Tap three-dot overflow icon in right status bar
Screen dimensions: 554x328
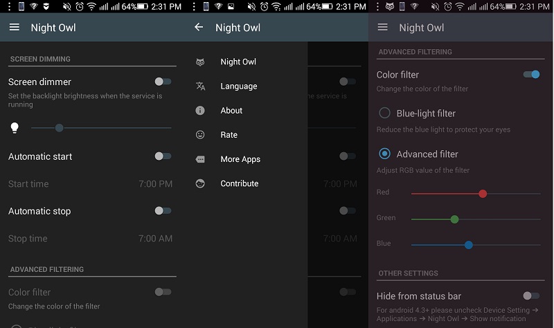click(377, 6)
